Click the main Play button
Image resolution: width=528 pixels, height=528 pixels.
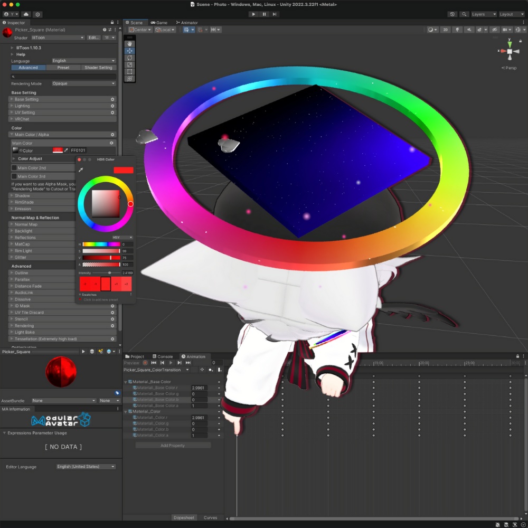253,14
